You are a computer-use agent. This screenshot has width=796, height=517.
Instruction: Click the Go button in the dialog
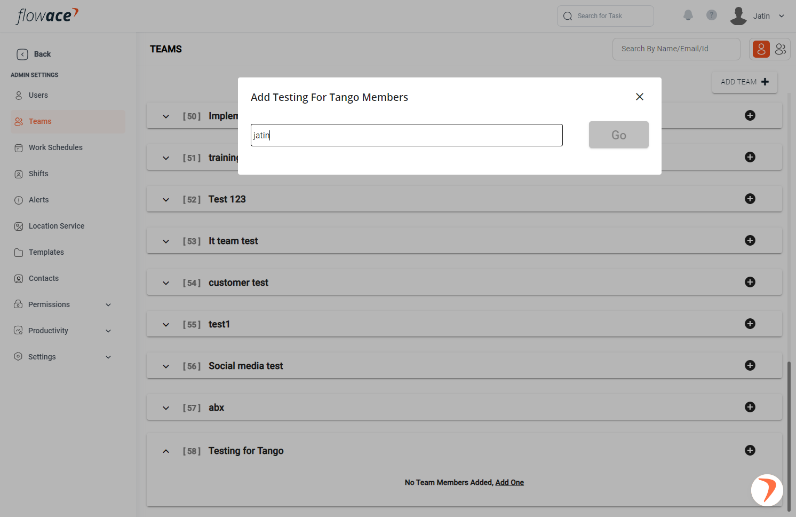(x=619, y=135)
